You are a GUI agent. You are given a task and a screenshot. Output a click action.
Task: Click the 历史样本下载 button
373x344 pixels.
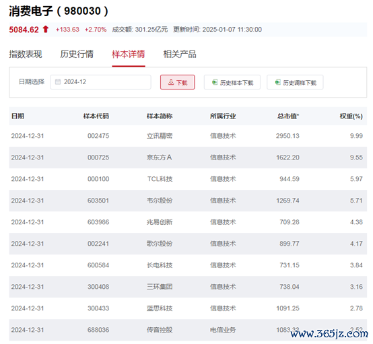[x=232, y=82]
